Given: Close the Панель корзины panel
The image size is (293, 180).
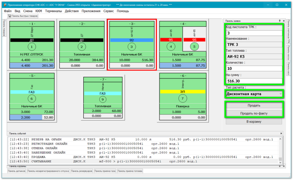Looking at the screenshot, I should [x=284, y=166].
